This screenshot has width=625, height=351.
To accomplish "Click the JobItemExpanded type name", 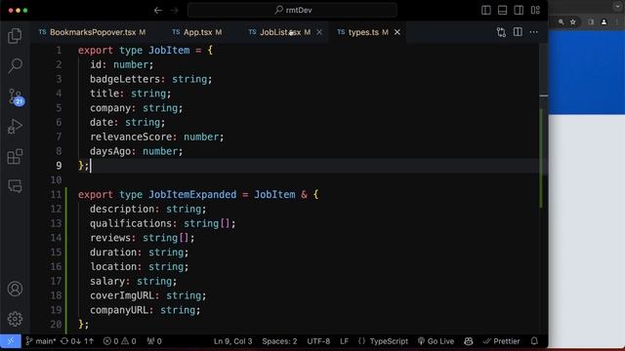I will click(192, 195).
